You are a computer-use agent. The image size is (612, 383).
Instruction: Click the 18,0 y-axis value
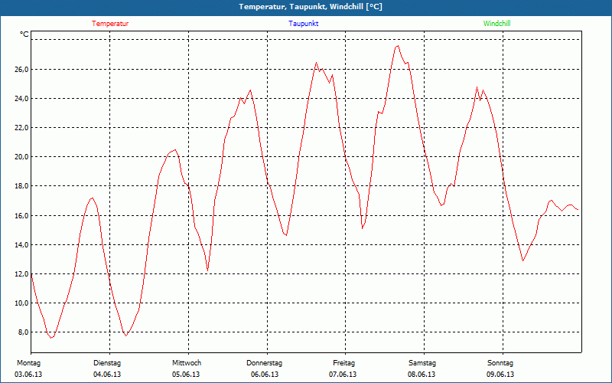(x=21, y=186)
